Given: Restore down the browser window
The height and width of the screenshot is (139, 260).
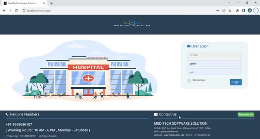Looking at the screenshot, I should (x=247, y=3).
